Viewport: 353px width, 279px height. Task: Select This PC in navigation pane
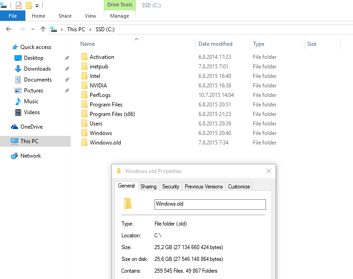35,141
